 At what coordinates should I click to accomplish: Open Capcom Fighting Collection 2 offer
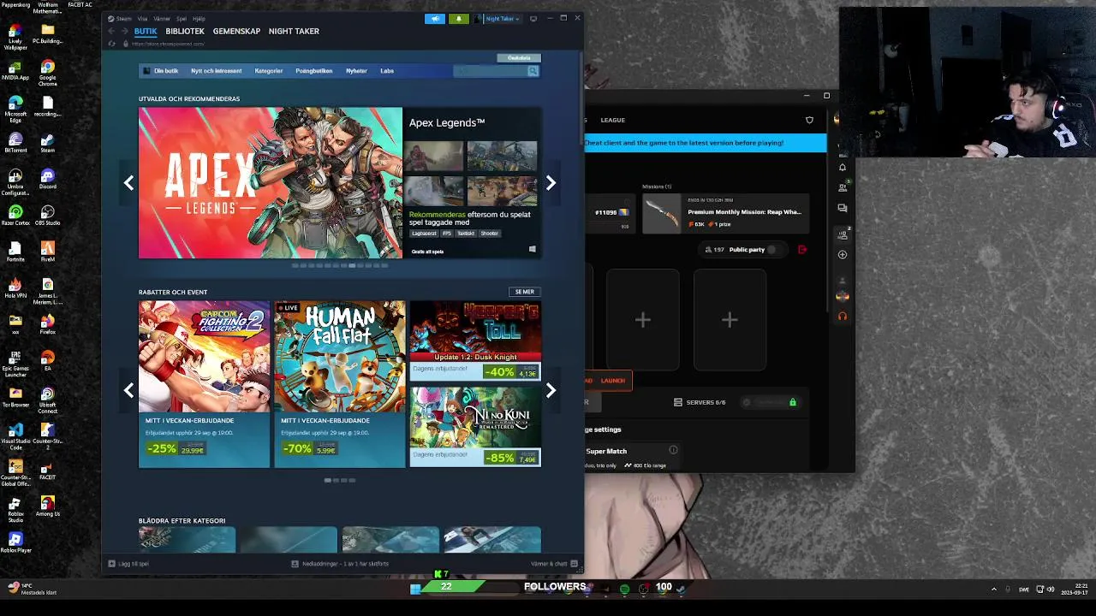click(204, 384)
